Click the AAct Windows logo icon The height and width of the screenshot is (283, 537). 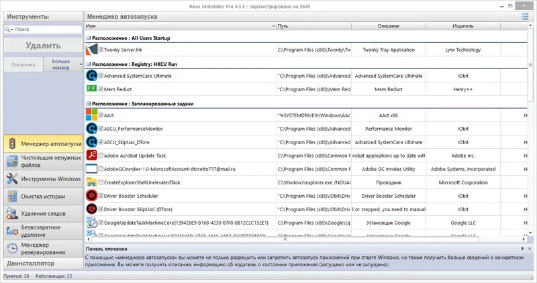coord(91,115)
